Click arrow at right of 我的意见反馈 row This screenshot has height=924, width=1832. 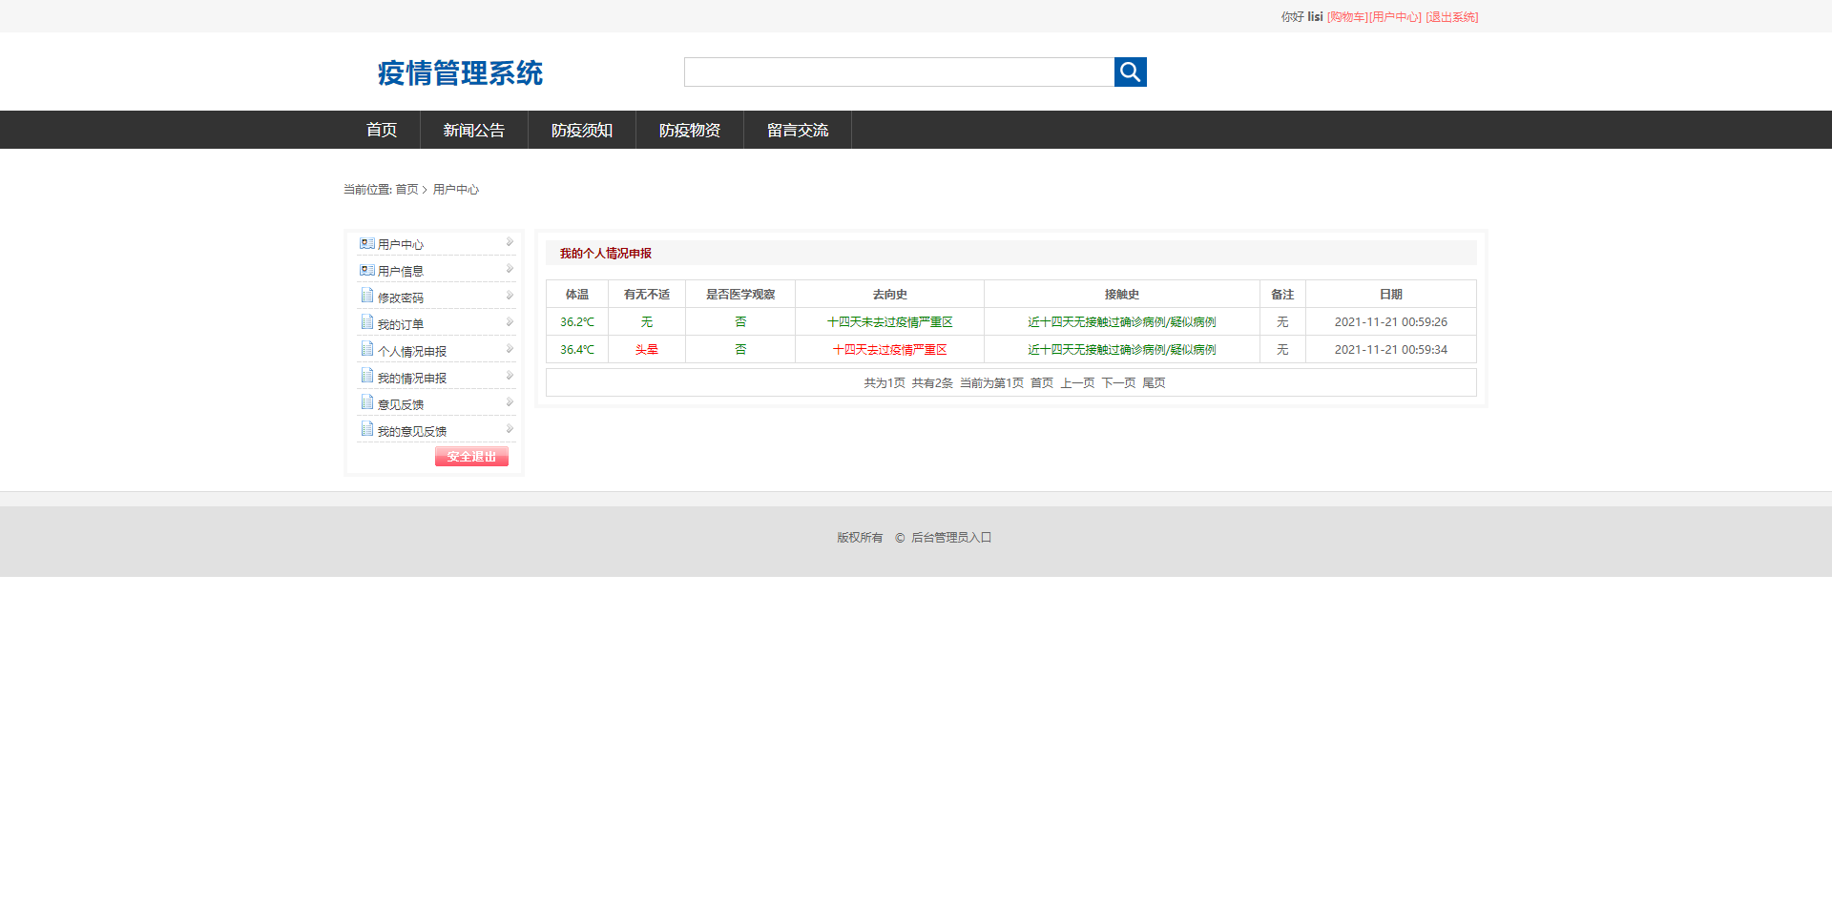510,429
